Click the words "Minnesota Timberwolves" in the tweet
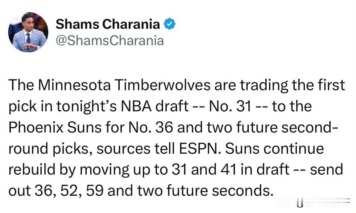This screenshot has width=356, height=213. (x=124, y=85)
